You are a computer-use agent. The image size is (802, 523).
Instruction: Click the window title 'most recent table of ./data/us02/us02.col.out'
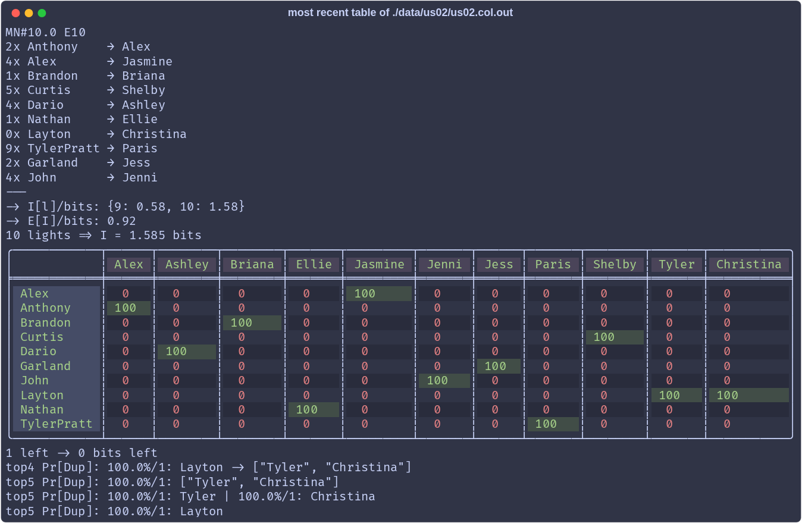click(400, 12)
